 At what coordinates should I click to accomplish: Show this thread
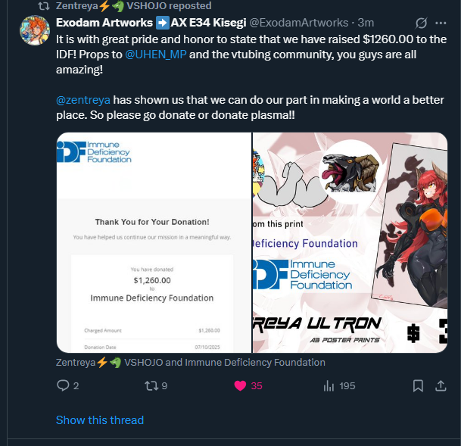[100, 419]
